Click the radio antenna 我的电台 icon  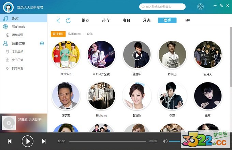click(x=5, y=27)
